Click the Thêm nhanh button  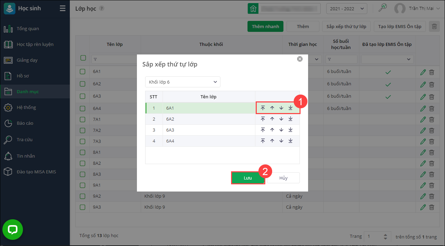coord(265,26)
